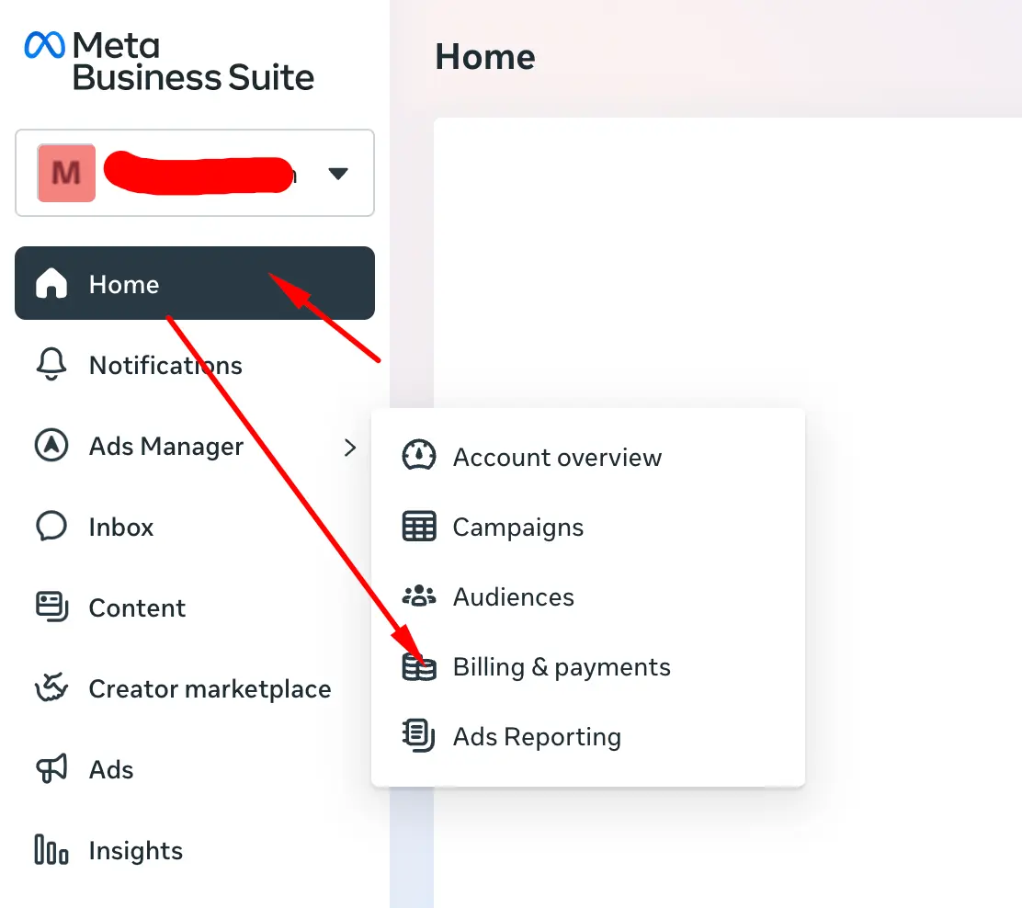Expand the Ads Manager submenu chevron
The image size is (1022, 908).
(x=350, y=448)
